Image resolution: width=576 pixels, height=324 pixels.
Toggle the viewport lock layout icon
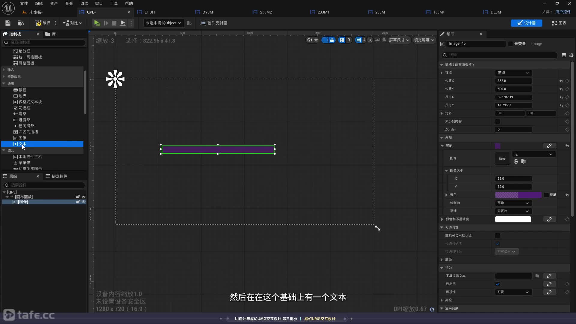(332, 40)
